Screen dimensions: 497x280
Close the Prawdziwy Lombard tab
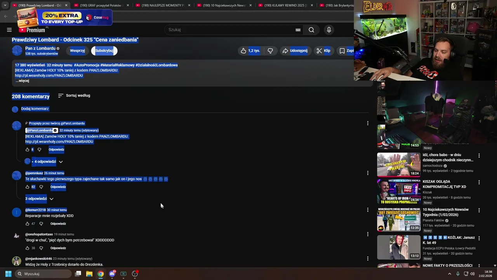66,5
